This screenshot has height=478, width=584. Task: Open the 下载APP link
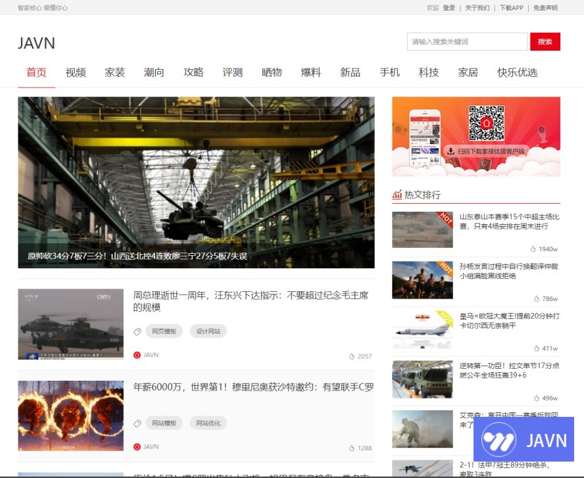point(512,8)
